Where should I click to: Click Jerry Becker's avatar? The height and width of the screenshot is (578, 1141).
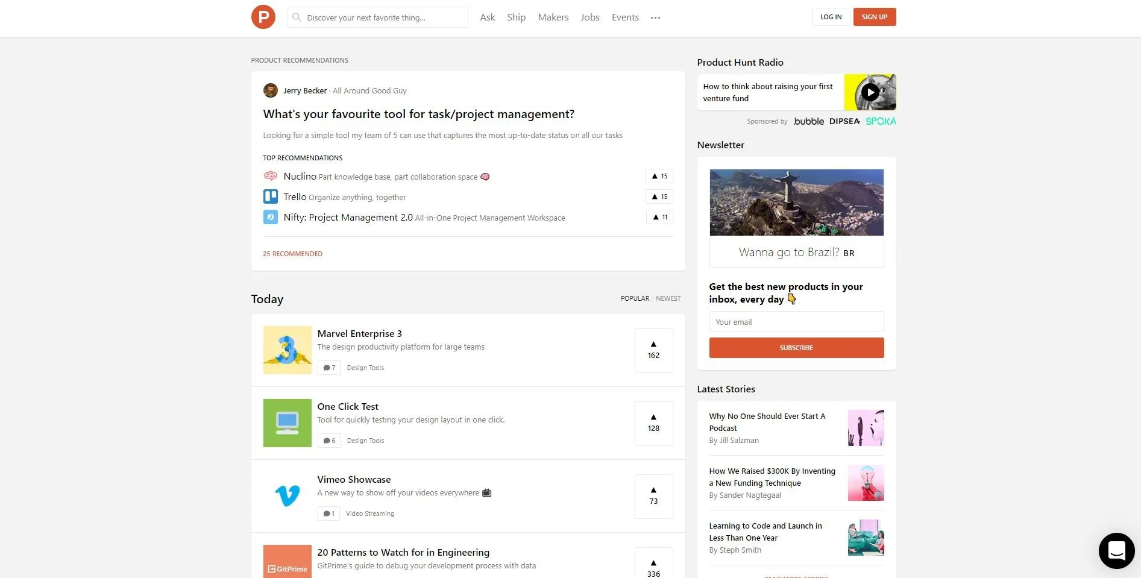point(271,90)
